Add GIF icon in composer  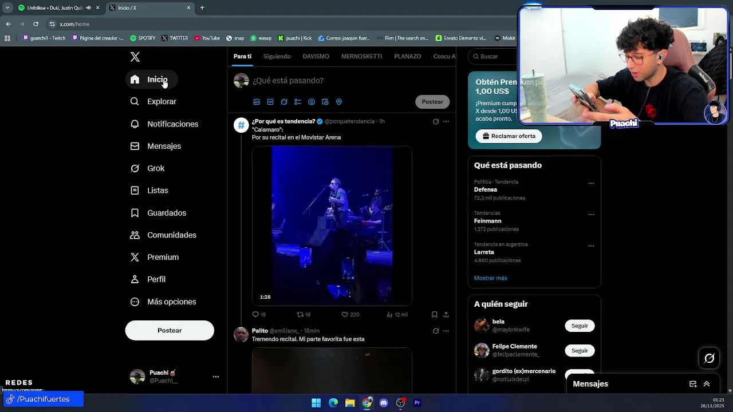tap(270, 102)
